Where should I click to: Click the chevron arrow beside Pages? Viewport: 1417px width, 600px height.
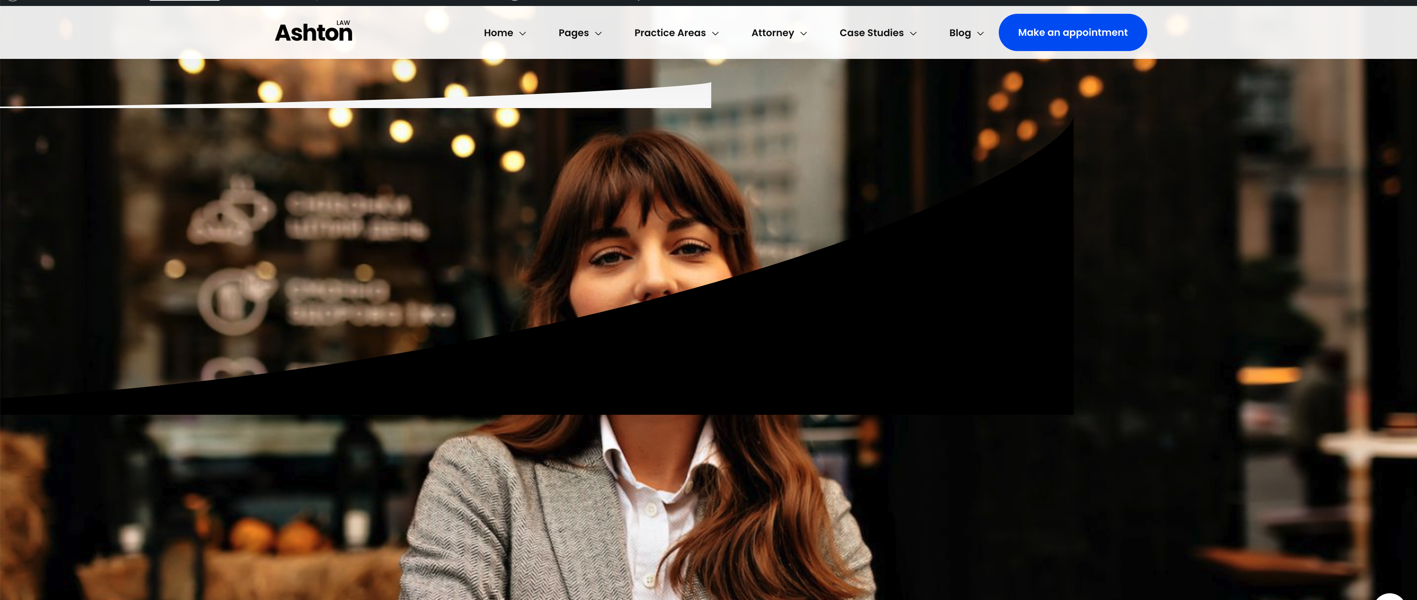click(598, 34)
